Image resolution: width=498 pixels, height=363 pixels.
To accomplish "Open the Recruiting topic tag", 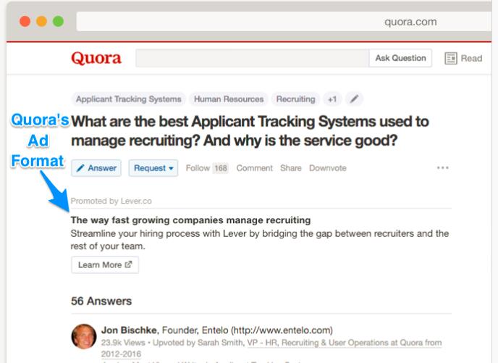I will (x=295, y=99).
